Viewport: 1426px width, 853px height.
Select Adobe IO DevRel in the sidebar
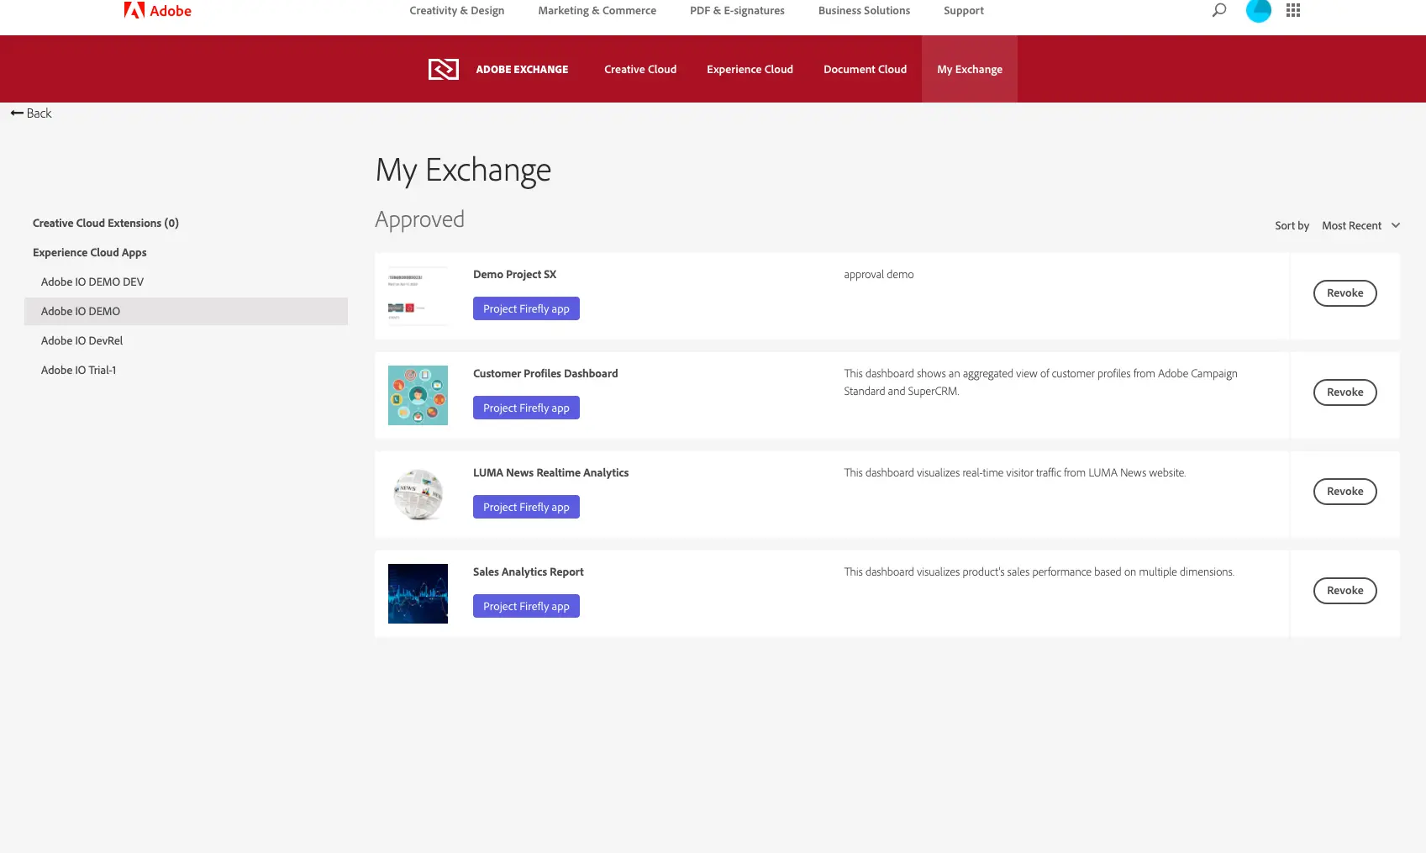(82, 340)
